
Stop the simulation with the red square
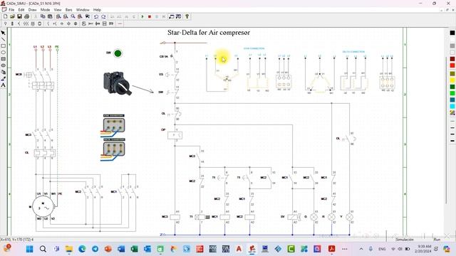click(150, 16)
